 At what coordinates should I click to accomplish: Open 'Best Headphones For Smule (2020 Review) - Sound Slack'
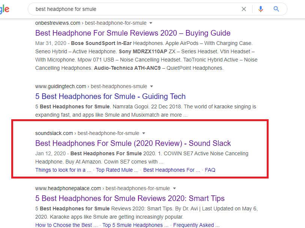[133, 143]
